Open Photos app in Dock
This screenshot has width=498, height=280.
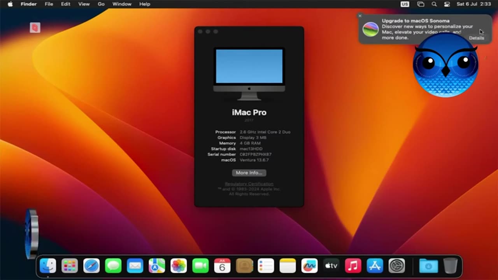tap(179, 266)
